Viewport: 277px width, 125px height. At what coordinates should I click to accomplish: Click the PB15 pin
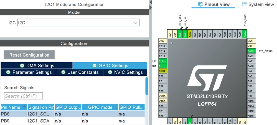251,101
